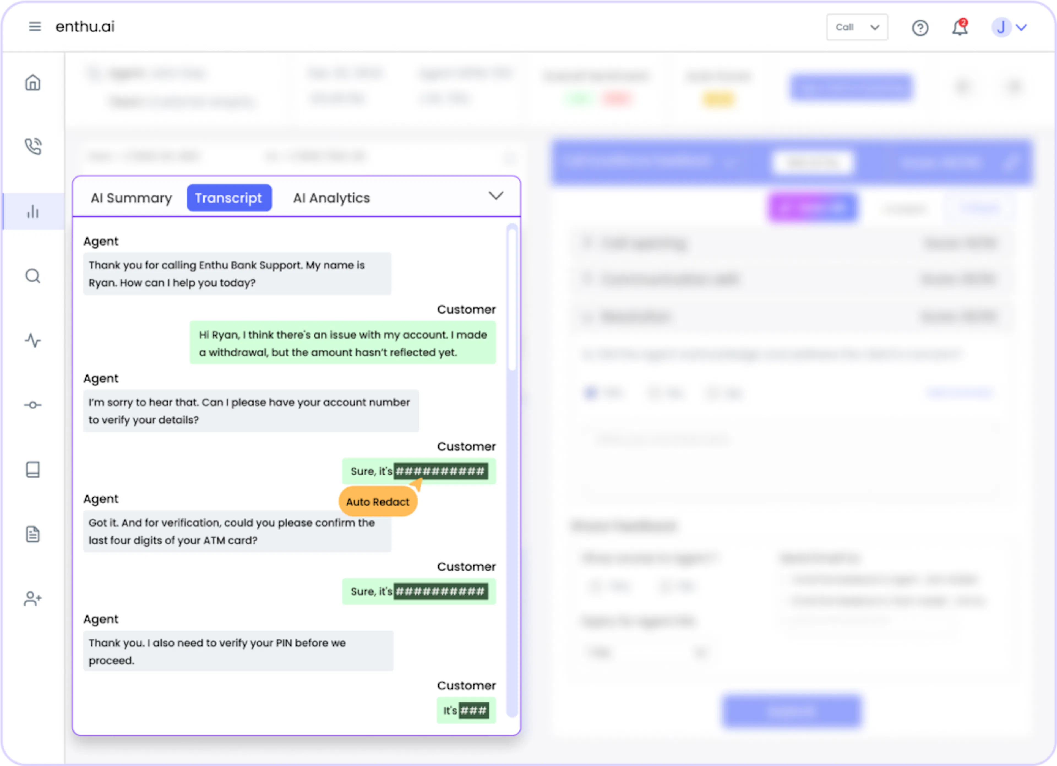1057x766 pixels.
Task: Open the activity pulse sidebar icon
Action: click(x=33, y=340)
